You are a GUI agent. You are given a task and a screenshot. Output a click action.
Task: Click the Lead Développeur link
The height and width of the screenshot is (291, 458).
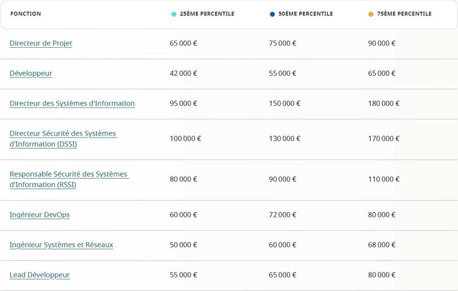coord(40,275)
